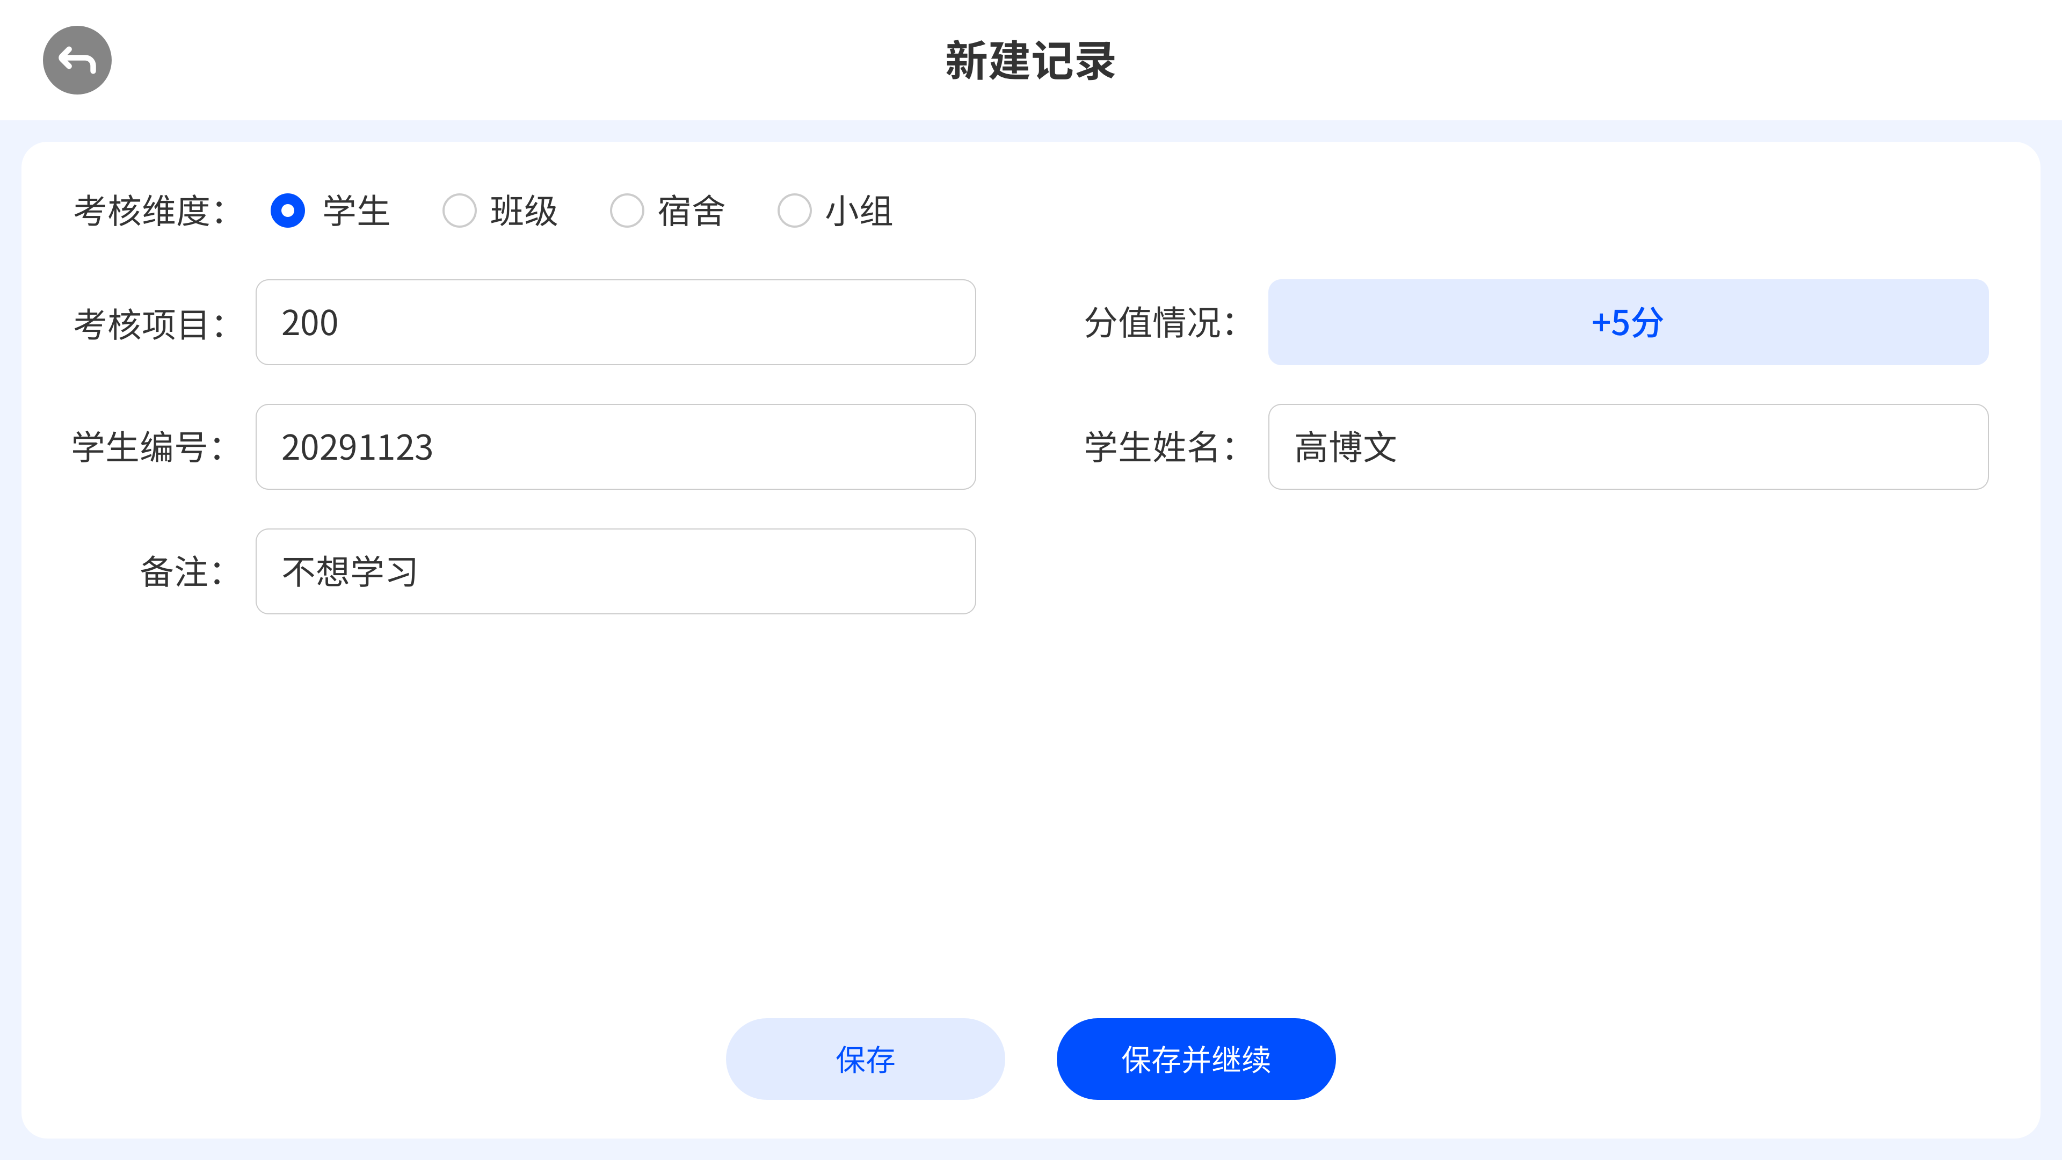Viewport: 2062px width, 1160px height.
Task: Click the 考核维度 label
Action: 149,212
